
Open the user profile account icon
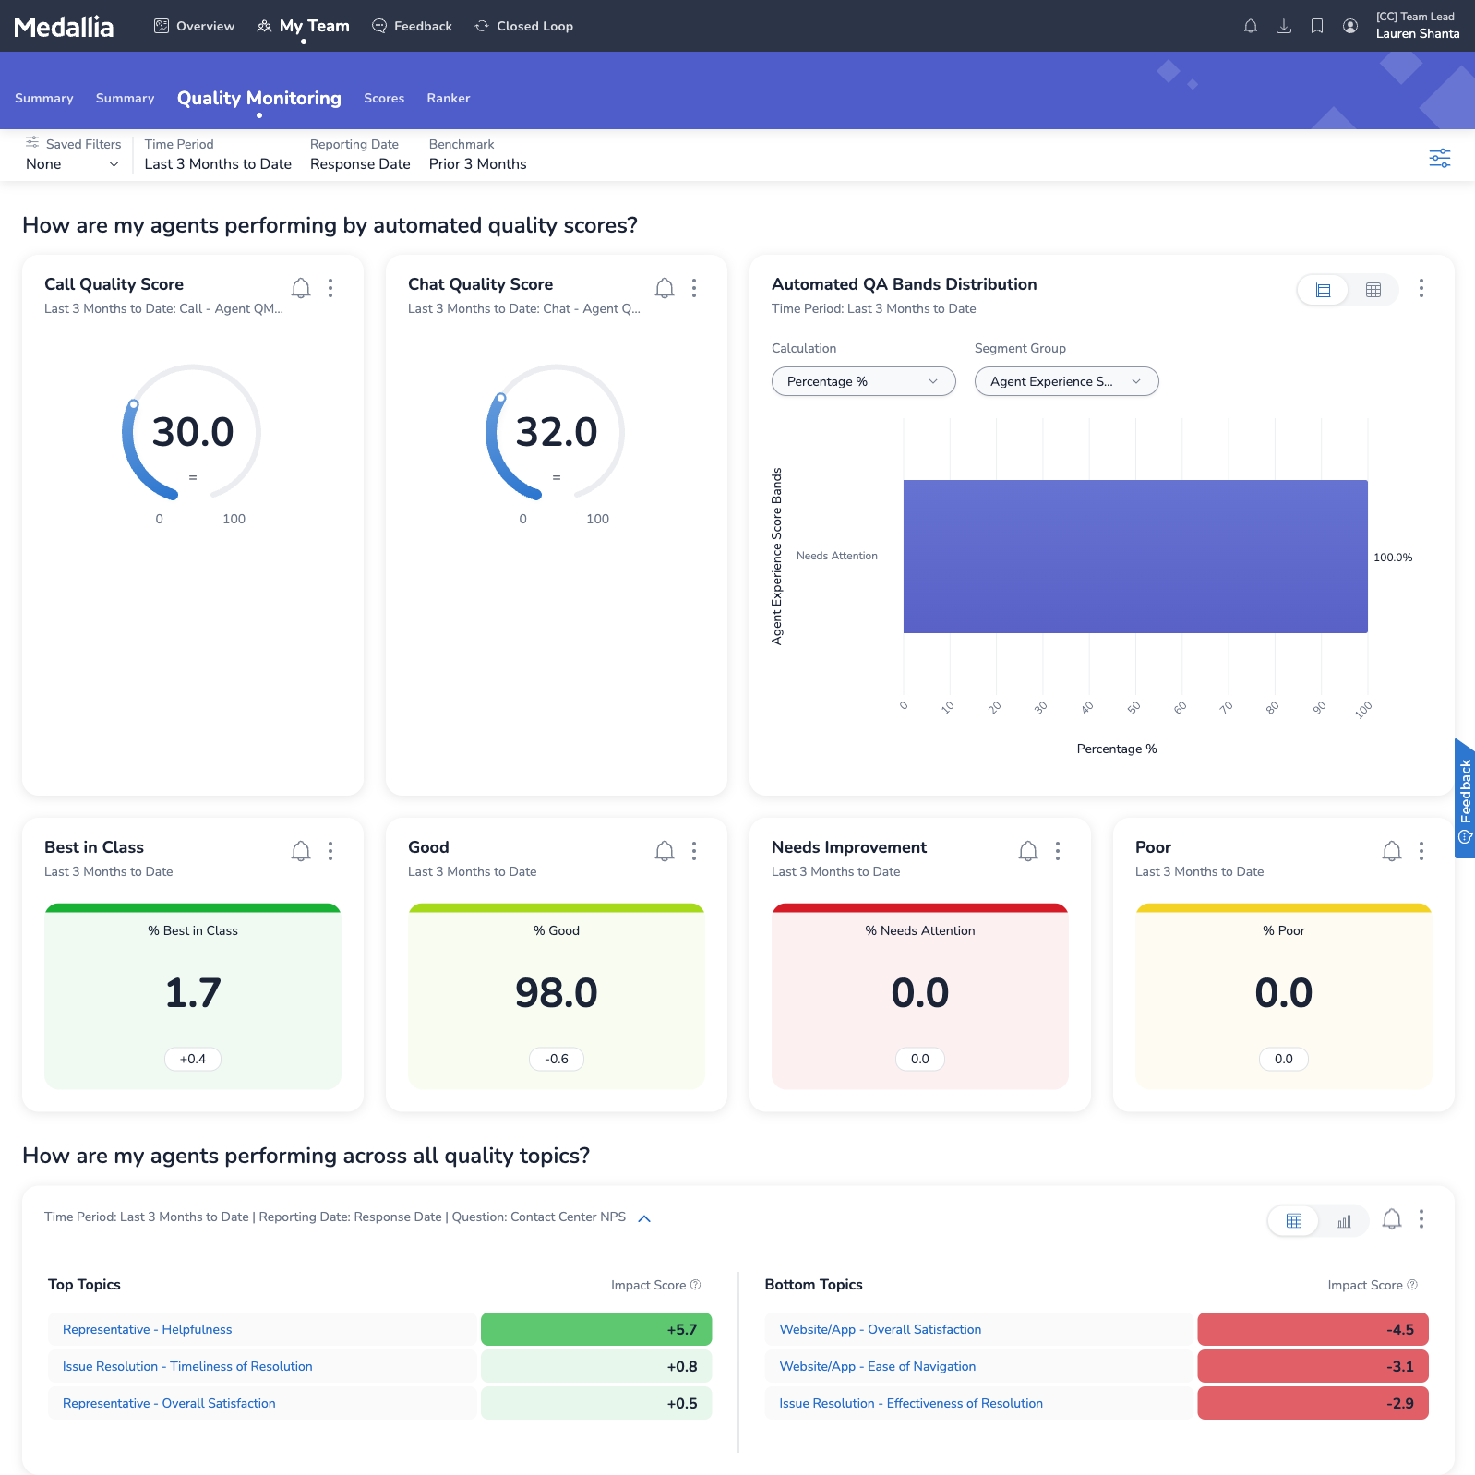[1349, 26]
